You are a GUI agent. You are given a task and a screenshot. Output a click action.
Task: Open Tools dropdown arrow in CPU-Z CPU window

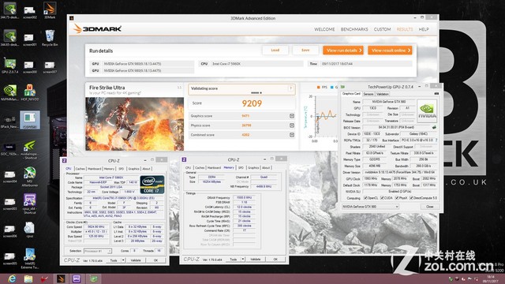click(123, 260)
